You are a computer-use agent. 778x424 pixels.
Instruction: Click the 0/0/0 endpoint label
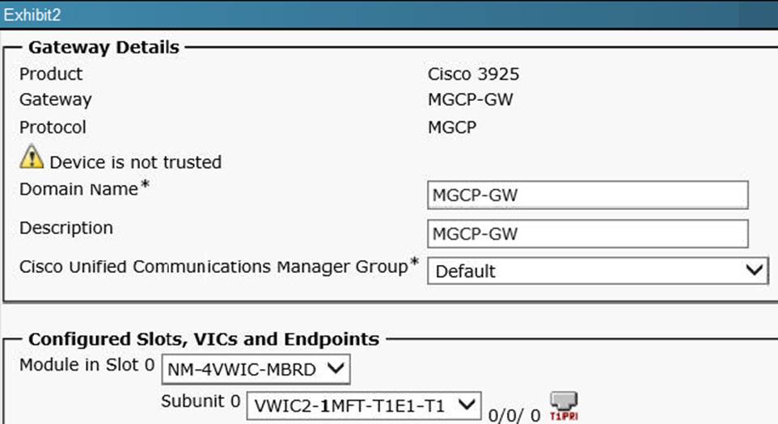coord(514,414)
